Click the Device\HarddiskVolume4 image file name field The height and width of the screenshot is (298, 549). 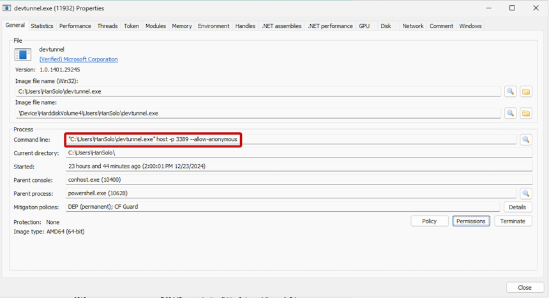coord(258,113)
